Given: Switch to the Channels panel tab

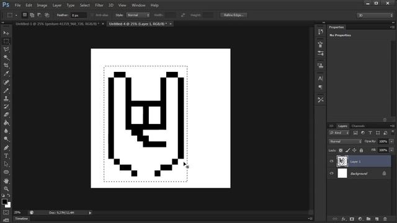Looking at the screenshot, I should [x=358, y=126].
